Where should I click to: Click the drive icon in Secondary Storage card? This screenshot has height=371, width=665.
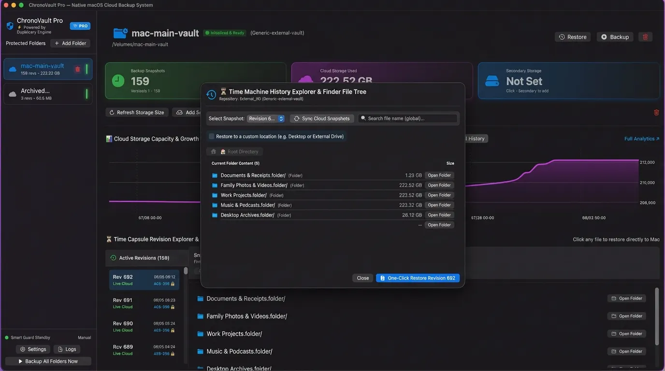[x=492, y=81]
